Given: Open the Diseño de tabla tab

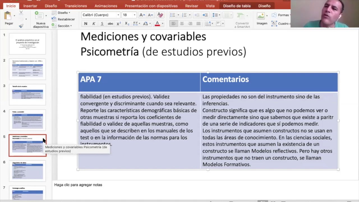Looking at the screenshot, I should [237, 6].
